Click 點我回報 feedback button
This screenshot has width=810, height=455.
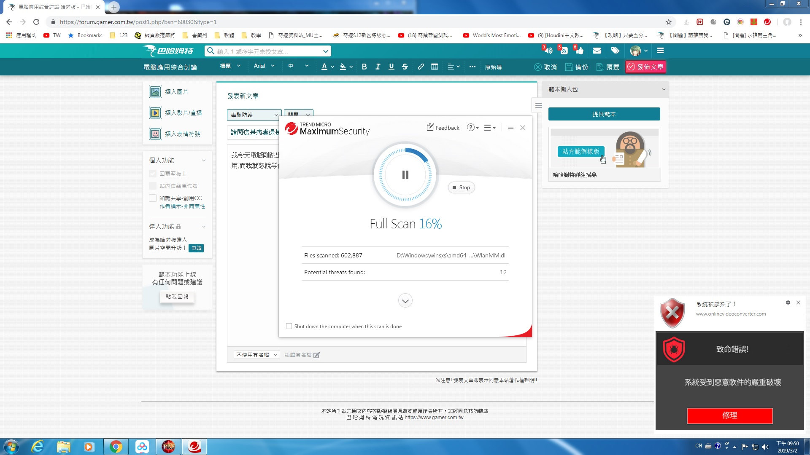[177, 297]
